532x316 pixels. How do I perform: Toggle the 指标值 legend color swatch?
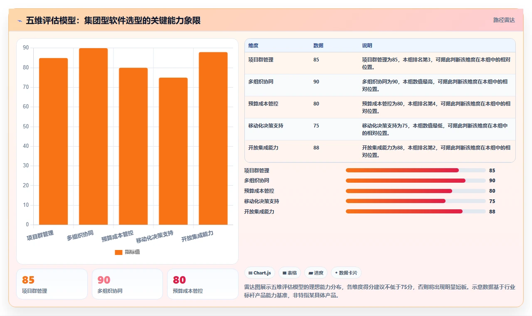tap(118, 252)
